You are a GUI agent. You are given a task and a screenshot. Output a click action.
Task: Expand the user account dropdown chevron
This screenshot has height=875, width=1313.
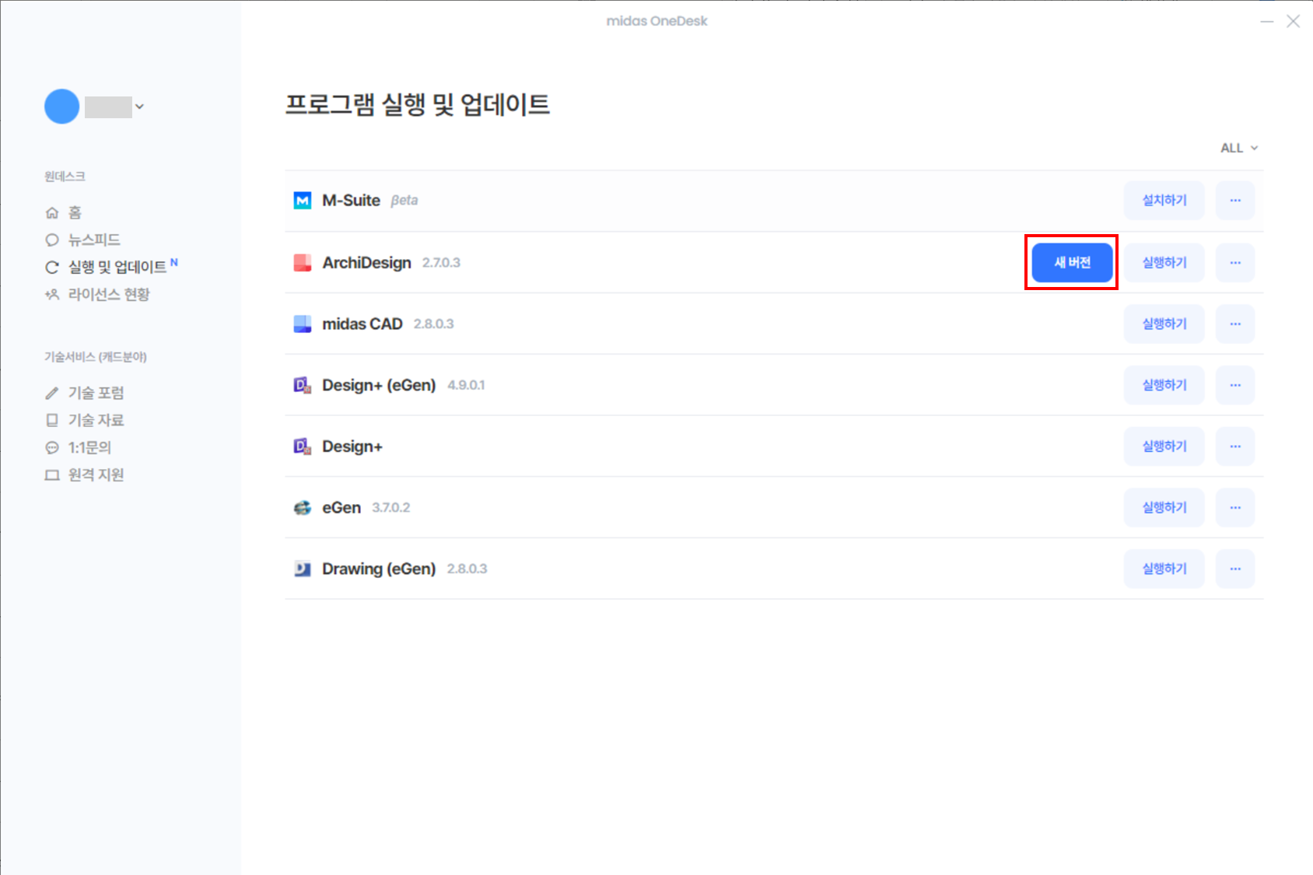pyautogui.click(x=139, y=107)
